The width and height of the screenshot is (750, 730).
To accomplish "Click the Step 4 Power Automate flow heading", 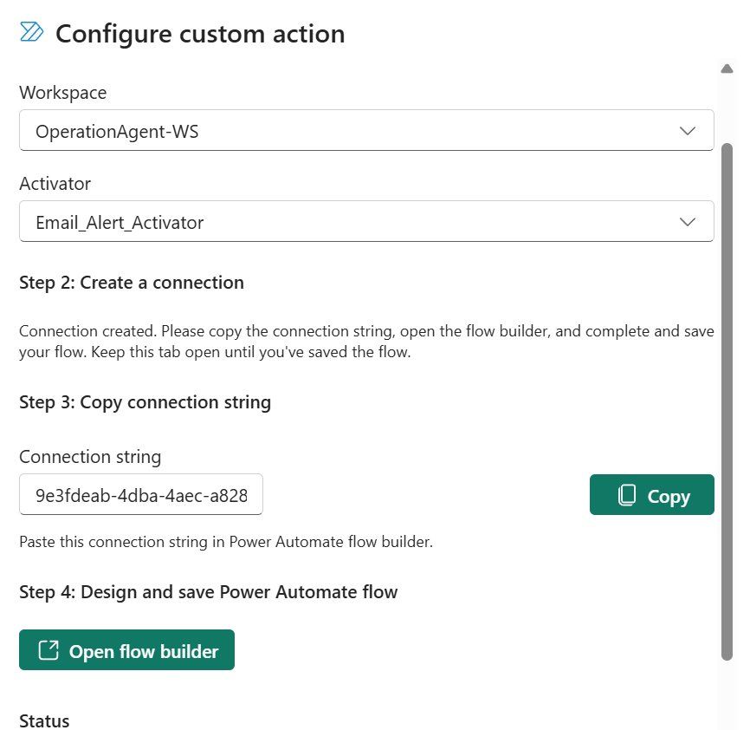I will (x=208, y=592).
